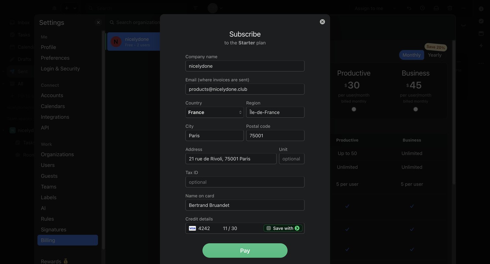Go to Integrations settings
Screen dimensions: 490x264
[x=55, y=117]
